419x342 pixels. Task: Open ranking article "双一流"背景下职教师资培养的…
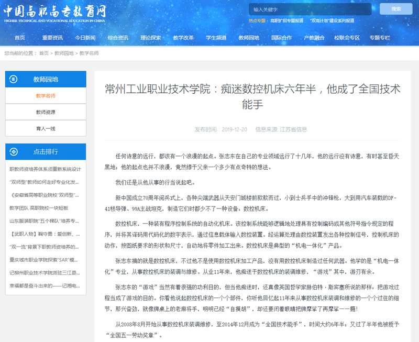(x=44, y=247)
